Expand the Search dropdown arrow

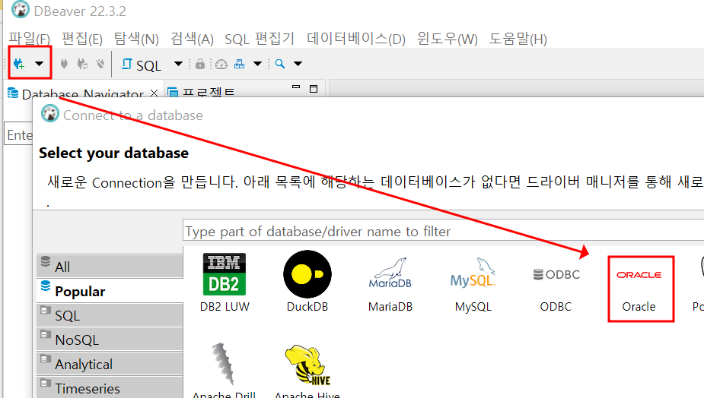click(298, 64)
